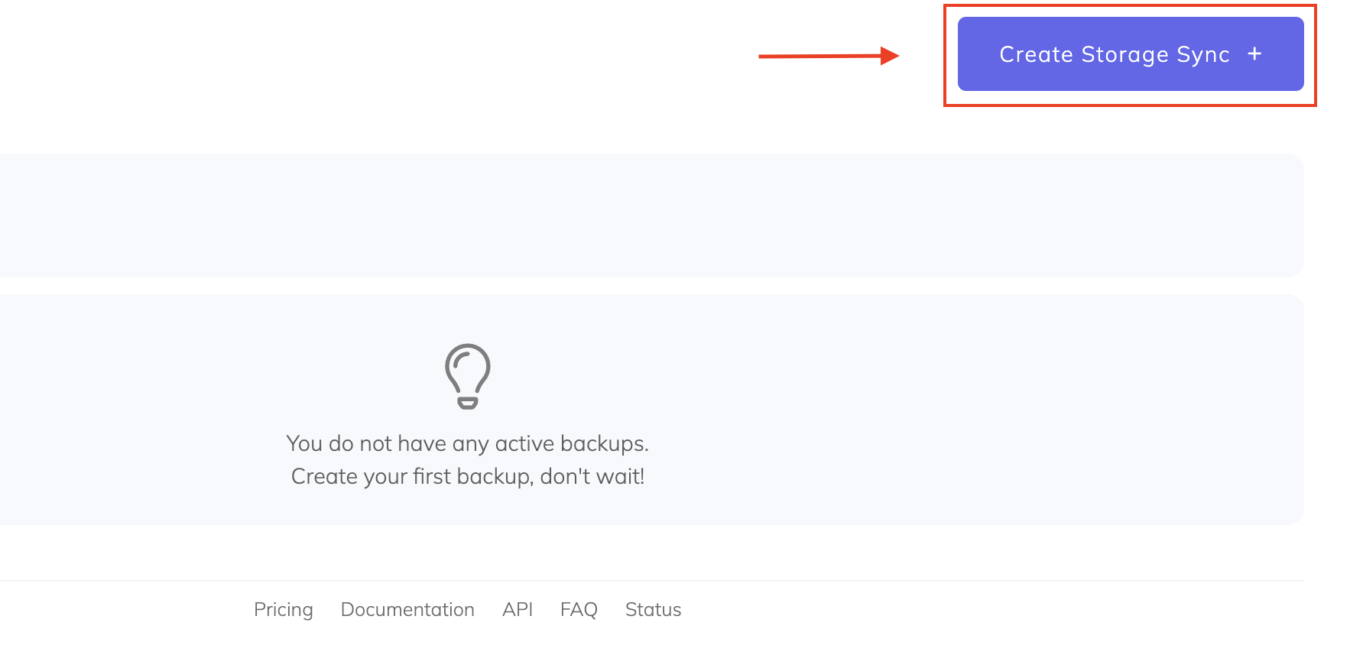Open the Documentation footer link
This screenshot has height=668, width=1350.
[x=407, y=609]
